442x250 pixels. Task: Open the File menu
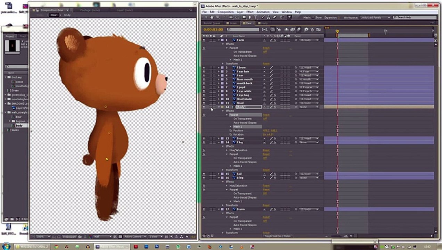pyautogui.click(x=205, y=12)
